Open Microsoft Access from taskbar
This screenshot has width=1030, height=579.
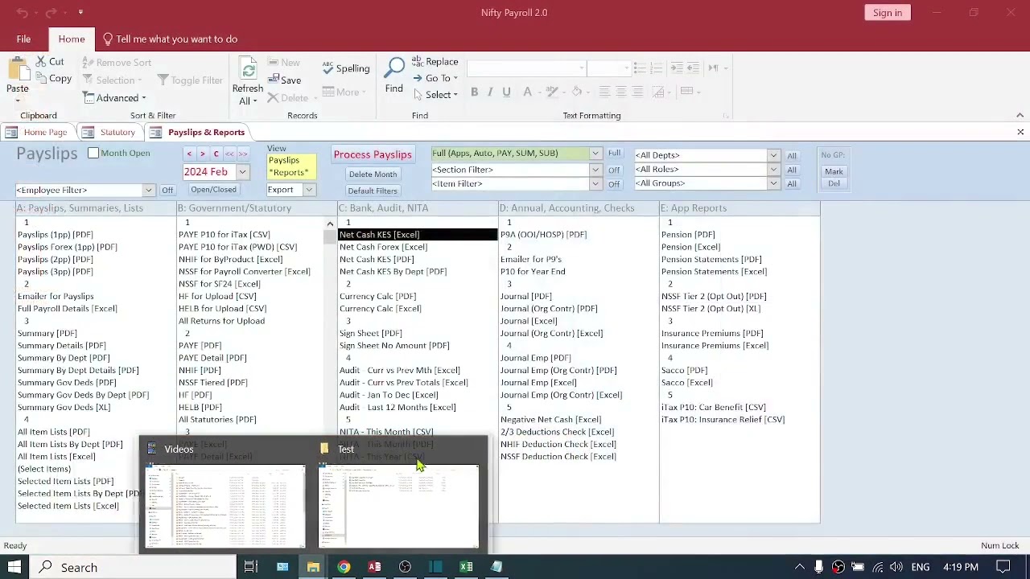[374, 567]
